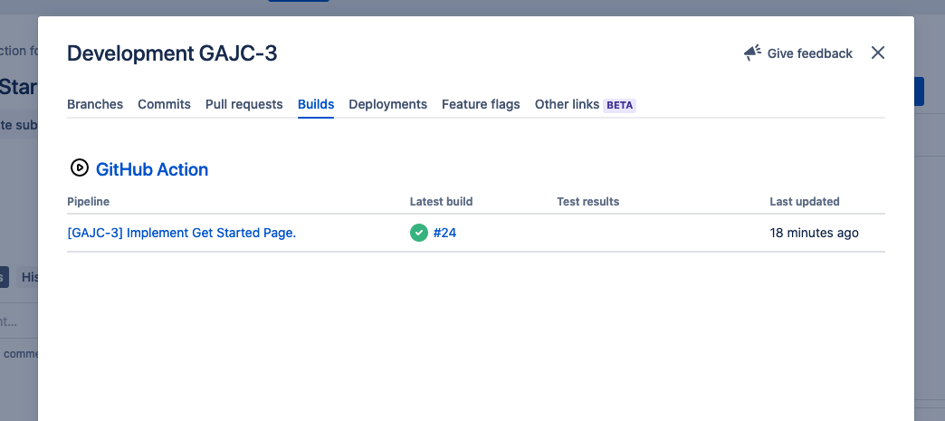Switch to the Branches tab

(x=95, y=104)
